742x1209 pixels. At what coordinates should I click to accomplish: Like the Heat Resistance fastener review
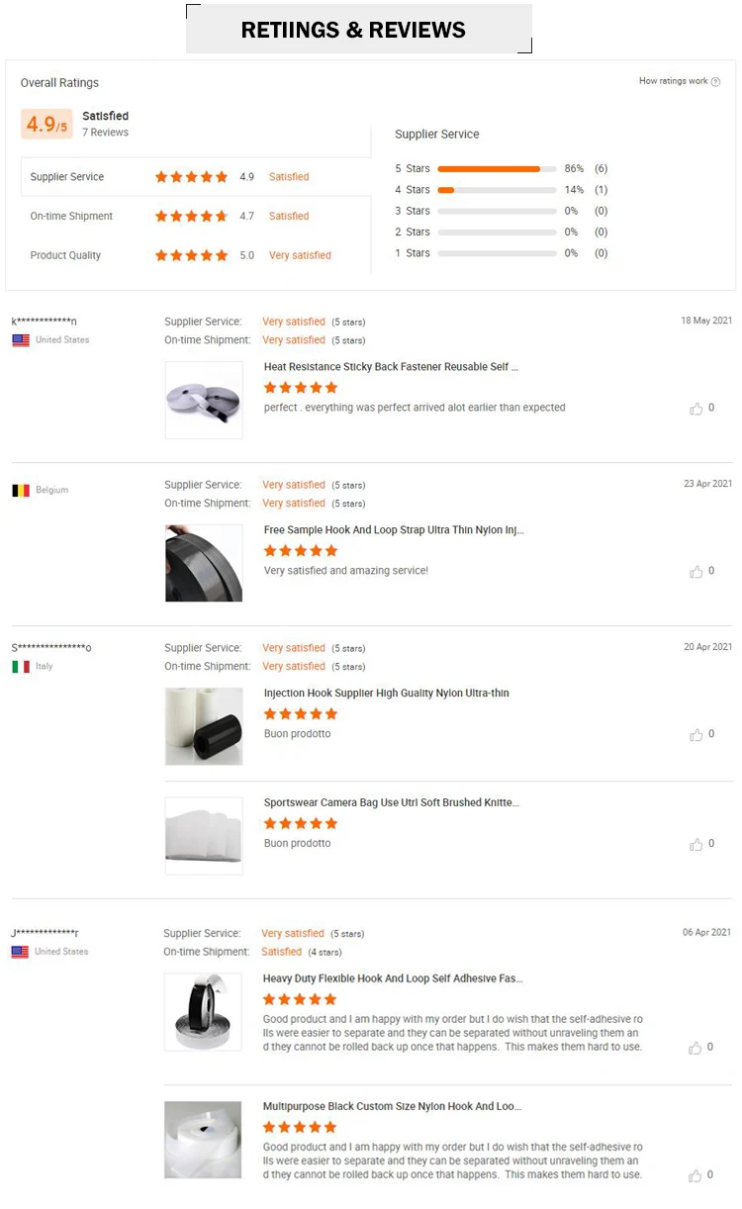point(696,409)
